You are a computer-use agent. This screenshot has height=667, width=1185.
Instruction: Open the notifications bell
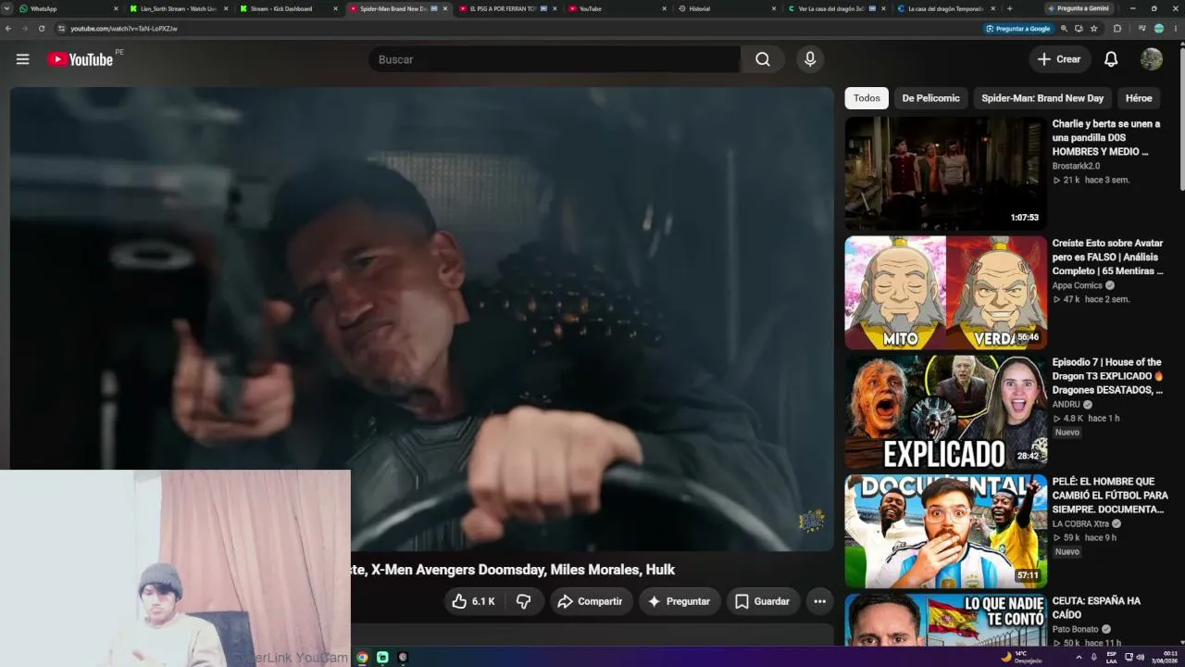1111,59
